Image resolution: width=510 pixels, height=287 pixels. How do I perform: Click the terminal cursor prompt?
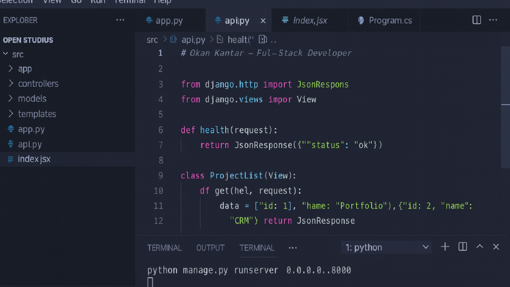[x=150, y=282]
